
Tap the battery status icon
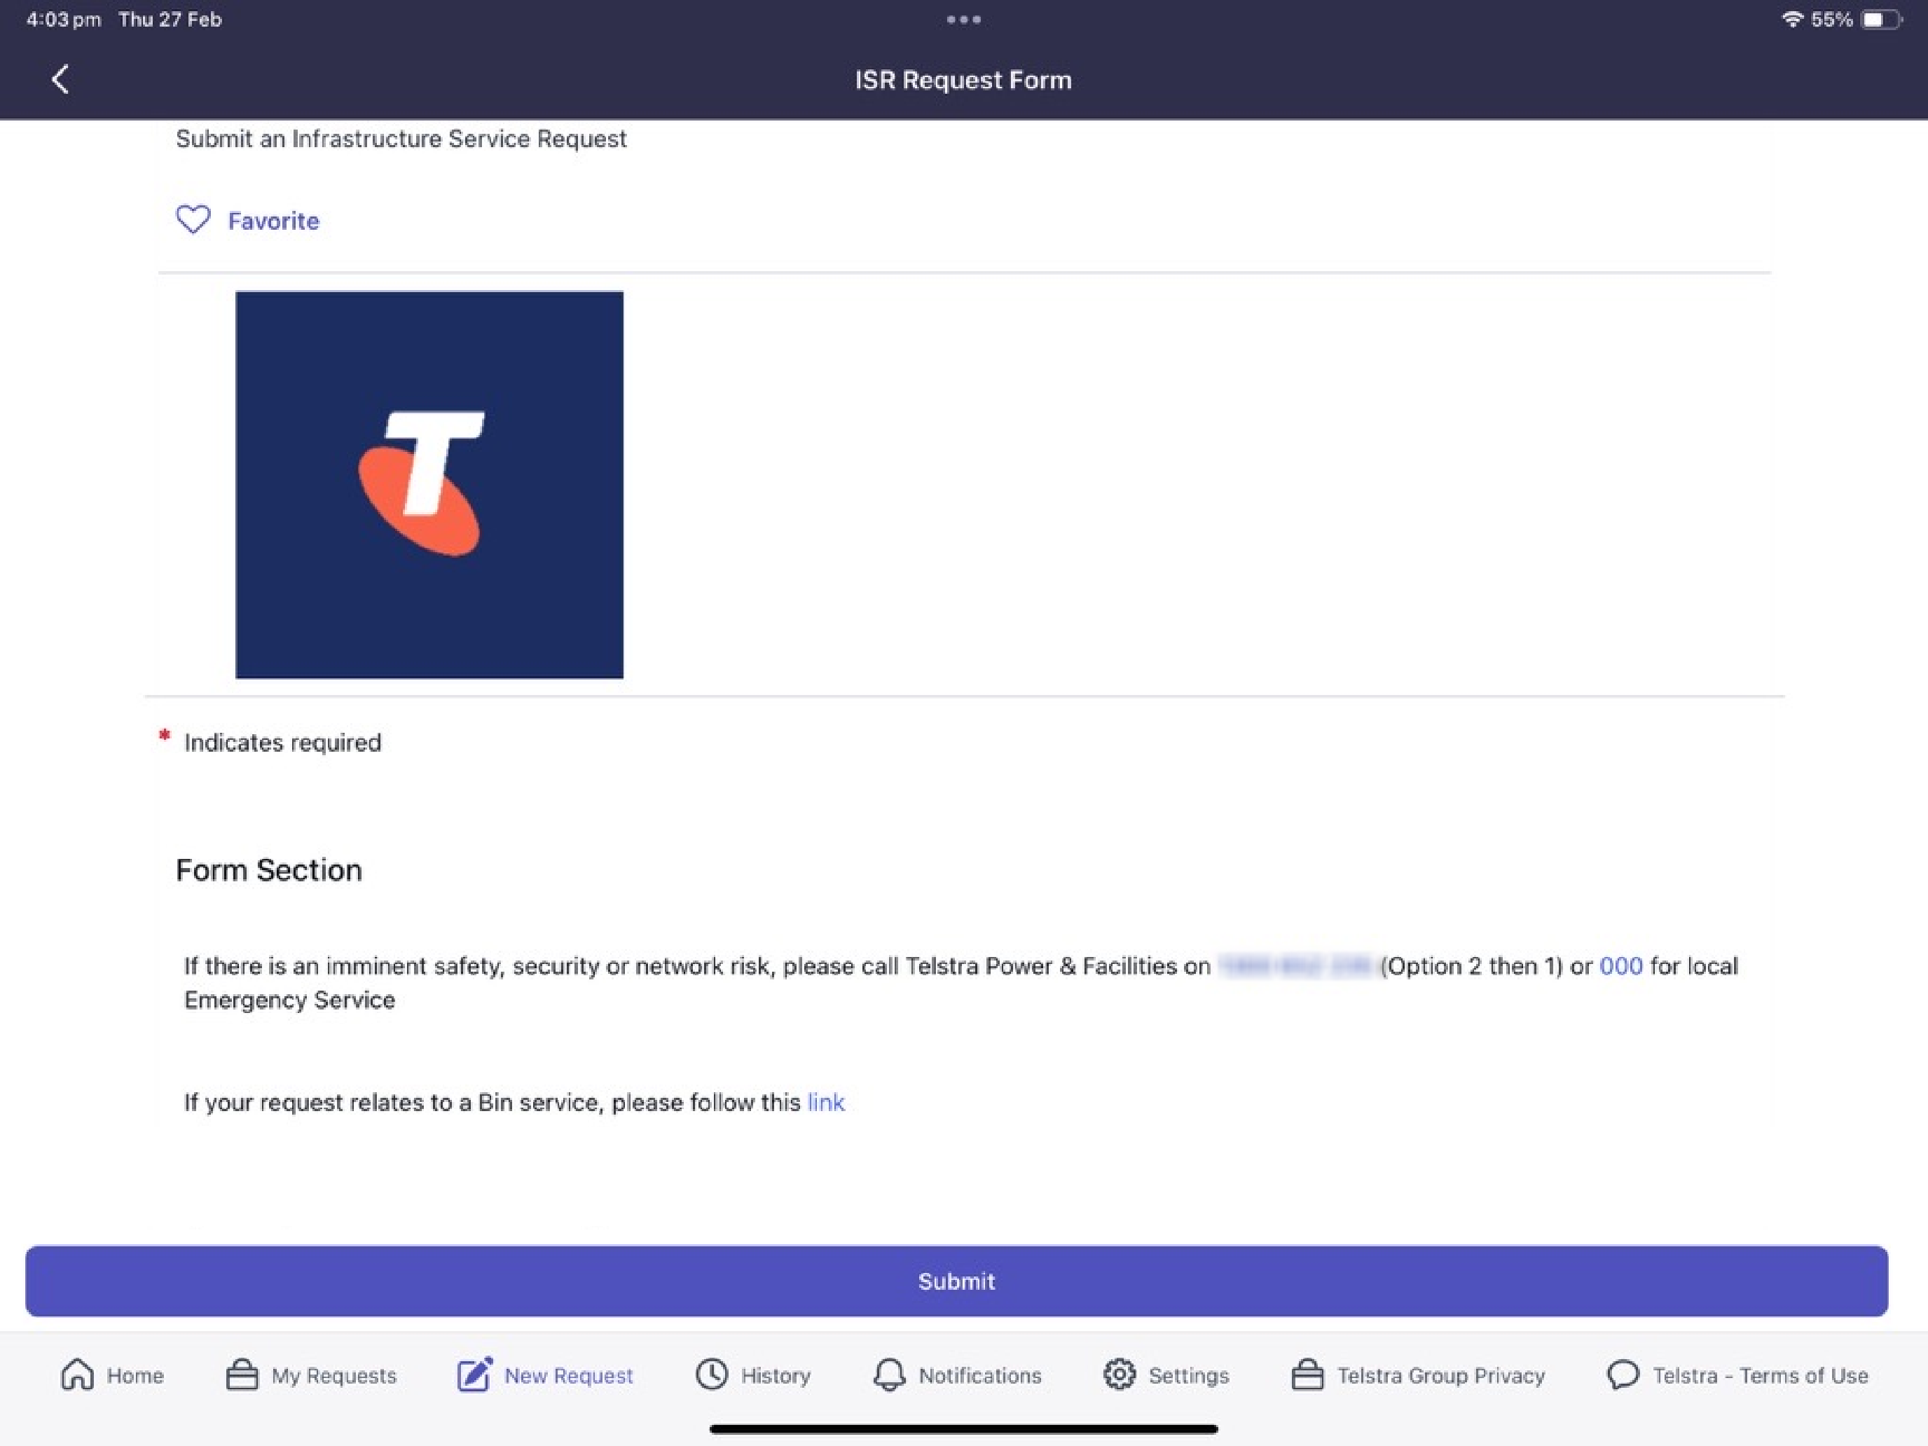click(x=1880, y=19)
